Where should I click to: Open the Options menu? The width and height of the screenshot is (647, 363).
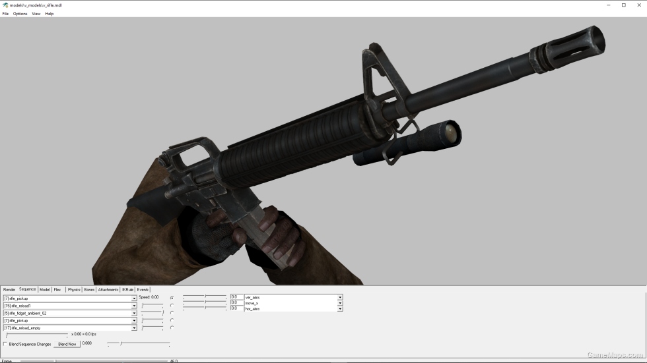[20, 14]
